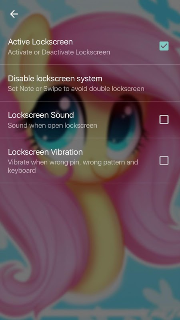Image resolution: width=180 pixels, height=320 pixels.
Task: Turn on the Lockscreen Vibration checkbox
Action: coord(164,160)
